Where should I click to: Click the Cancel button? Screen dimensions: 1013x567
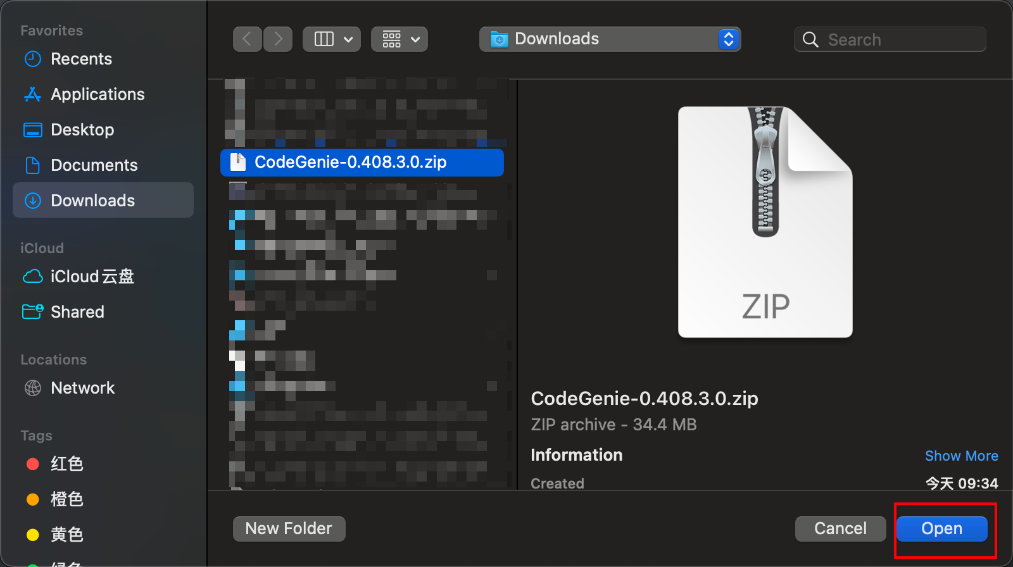841,529
